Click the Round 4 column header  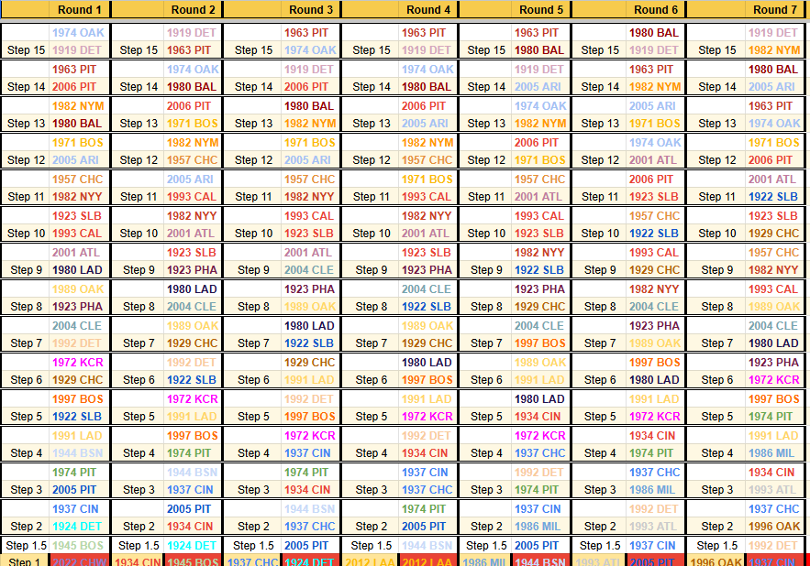coord(427,9)
